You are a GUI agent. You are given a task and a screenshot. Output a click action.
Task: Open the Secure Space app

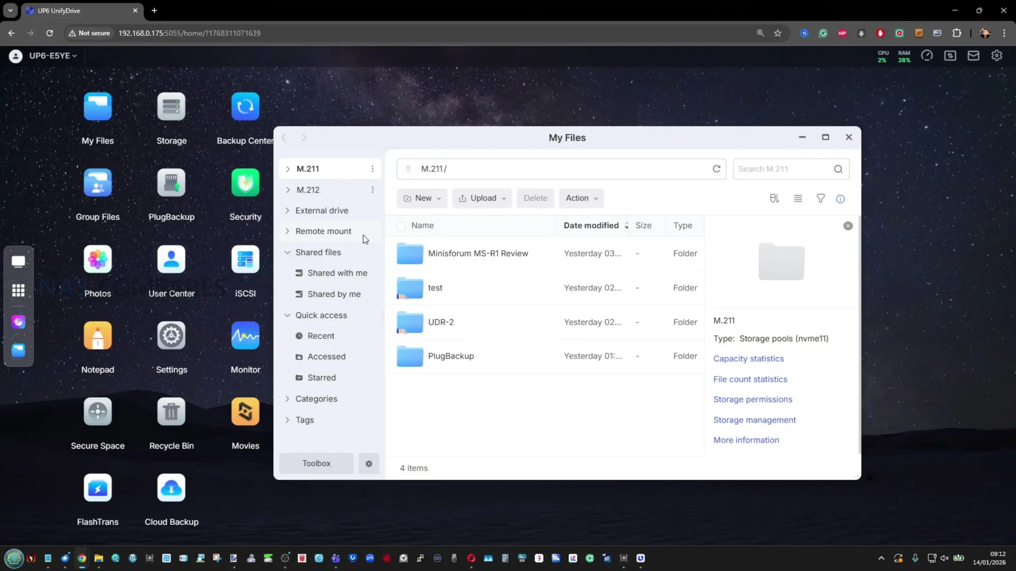[x=98, y=412]
